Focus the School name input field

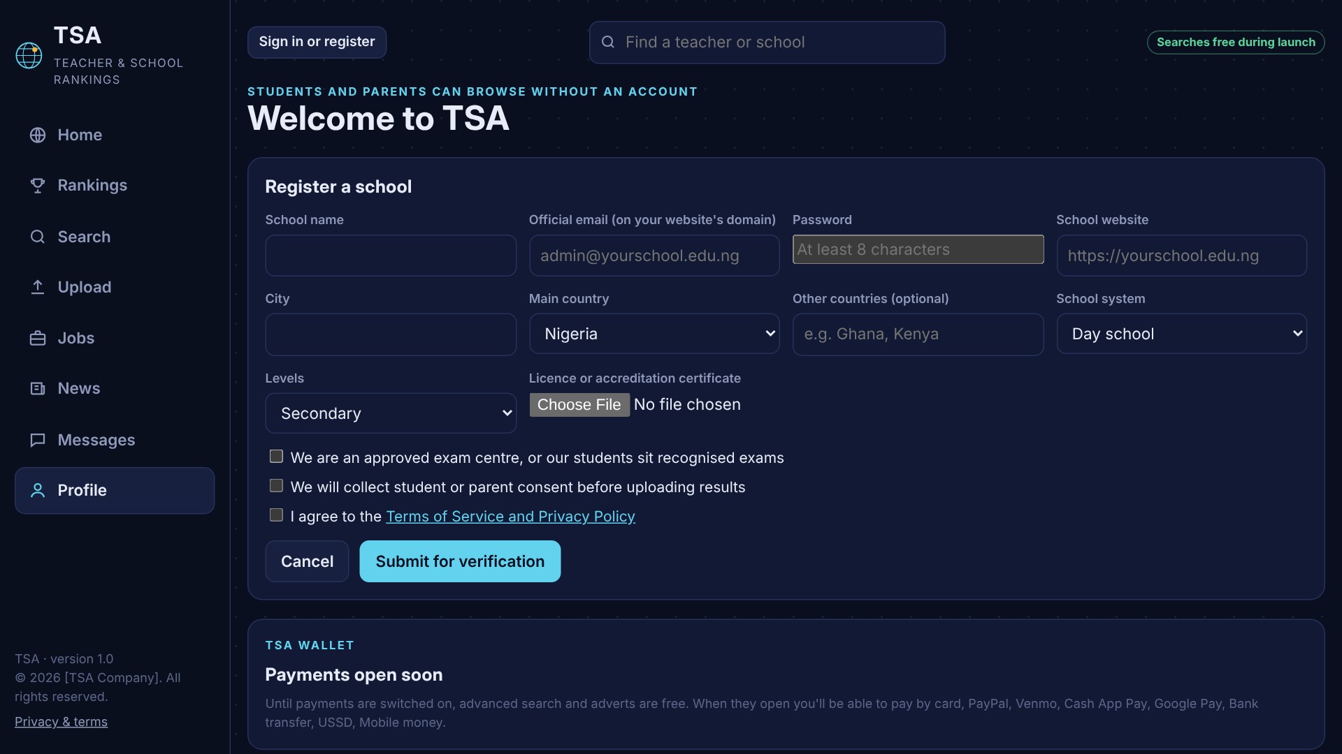tap(391, 256)
